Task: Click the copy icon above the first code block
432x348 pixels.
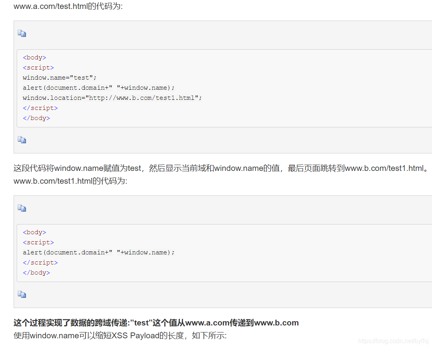Action: (22, 33)
